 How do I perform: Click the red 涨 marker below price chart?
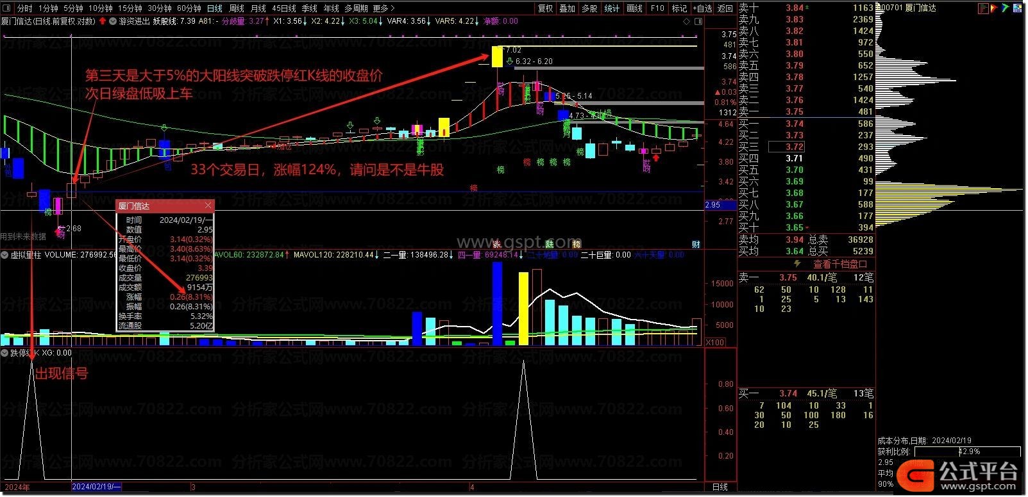(496, 244)
